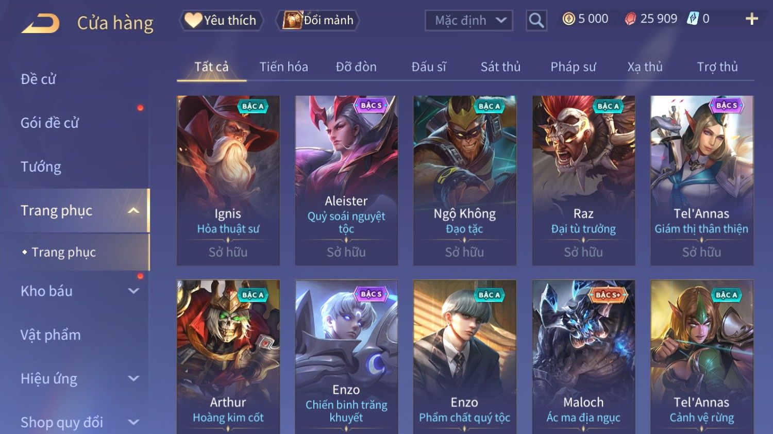Tap the blue voucher currency icon

tap(692, 19)
